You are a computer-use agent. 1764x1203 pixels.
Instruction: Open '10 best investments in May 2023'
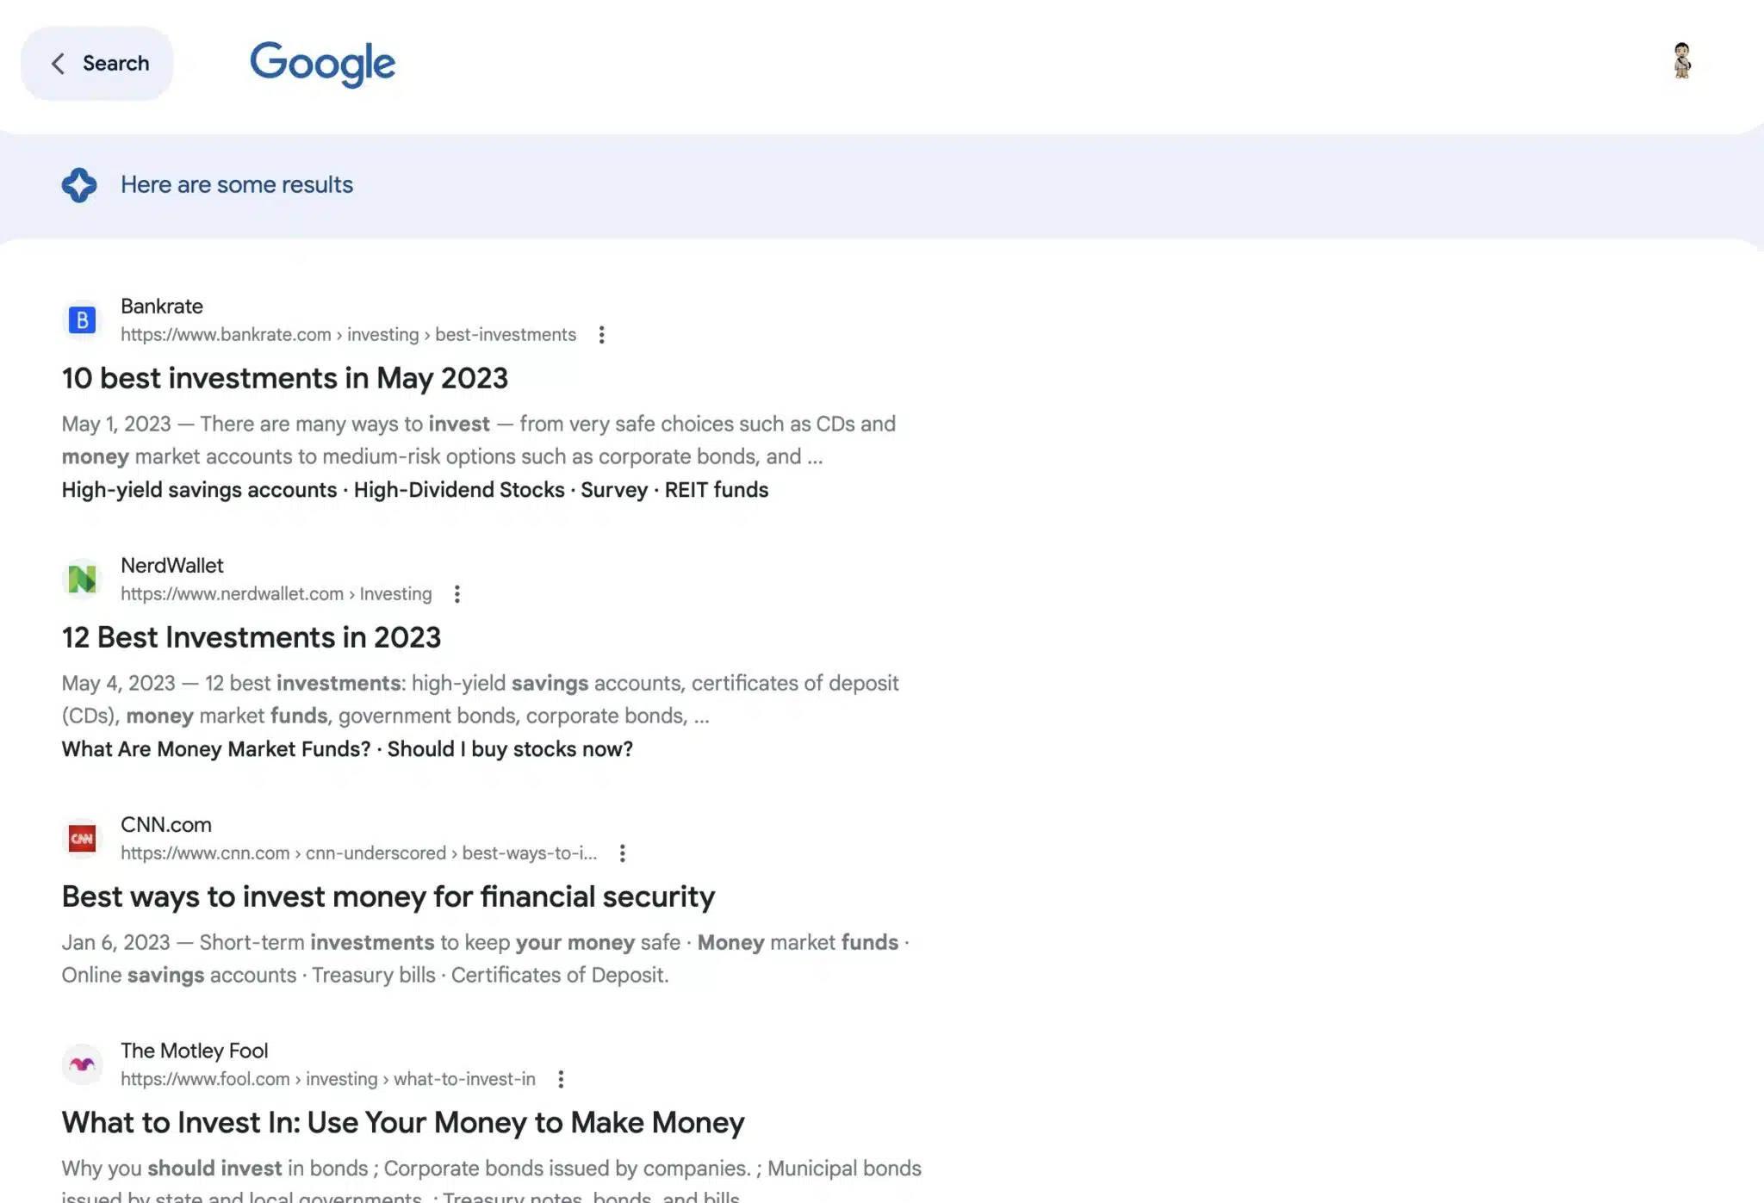point(285,378)
